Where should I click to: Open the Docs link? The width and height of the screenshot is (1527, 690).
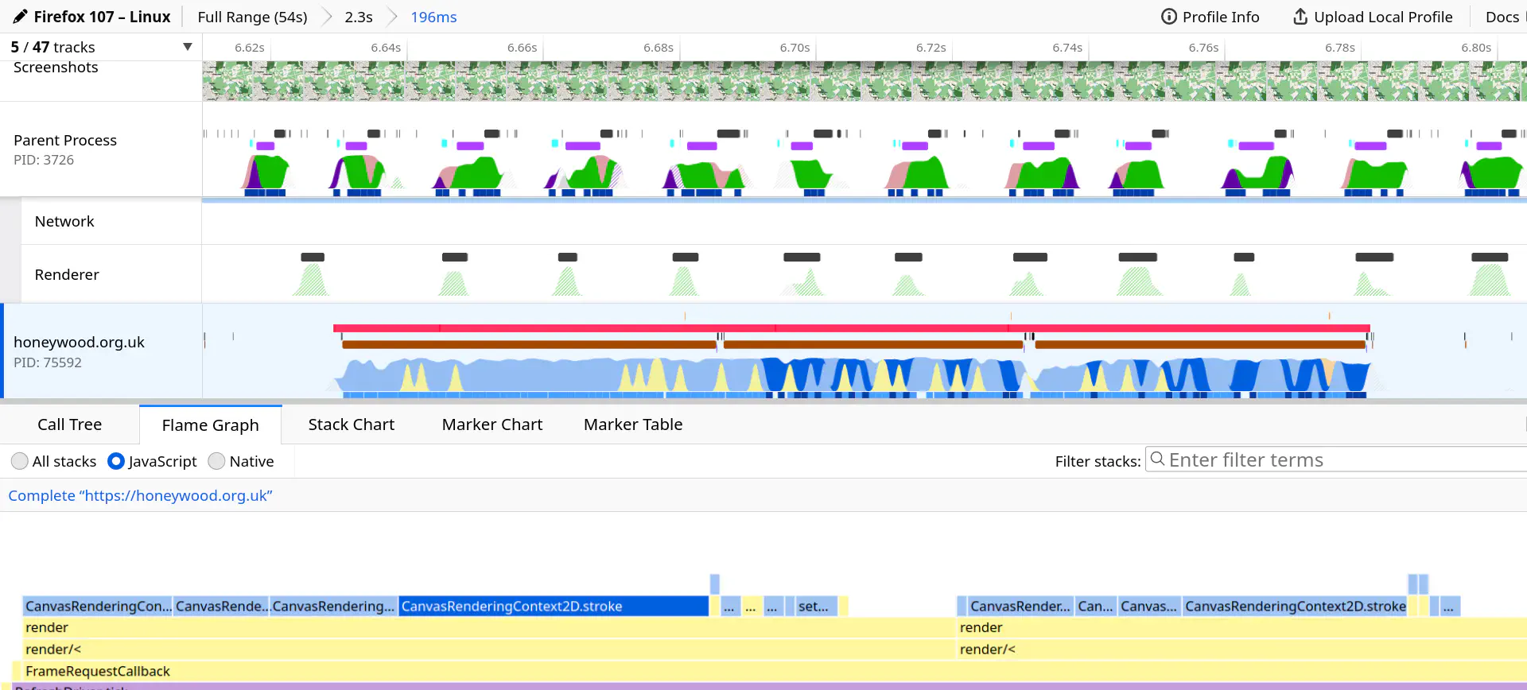point(1502,17)
